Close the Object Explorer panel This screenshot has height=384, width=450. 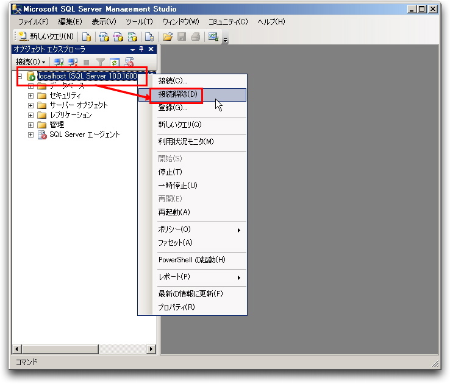coord(151,49)
